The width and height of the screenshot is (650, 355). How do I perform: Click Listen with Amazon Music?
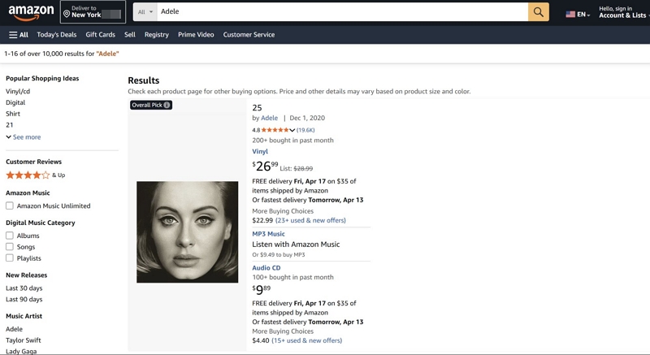(296, 245)
